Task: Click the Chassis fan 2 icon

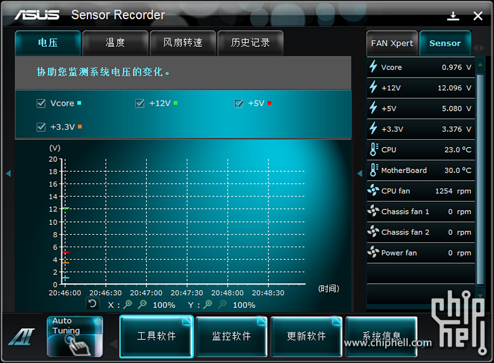Action: tap(373, 231)
